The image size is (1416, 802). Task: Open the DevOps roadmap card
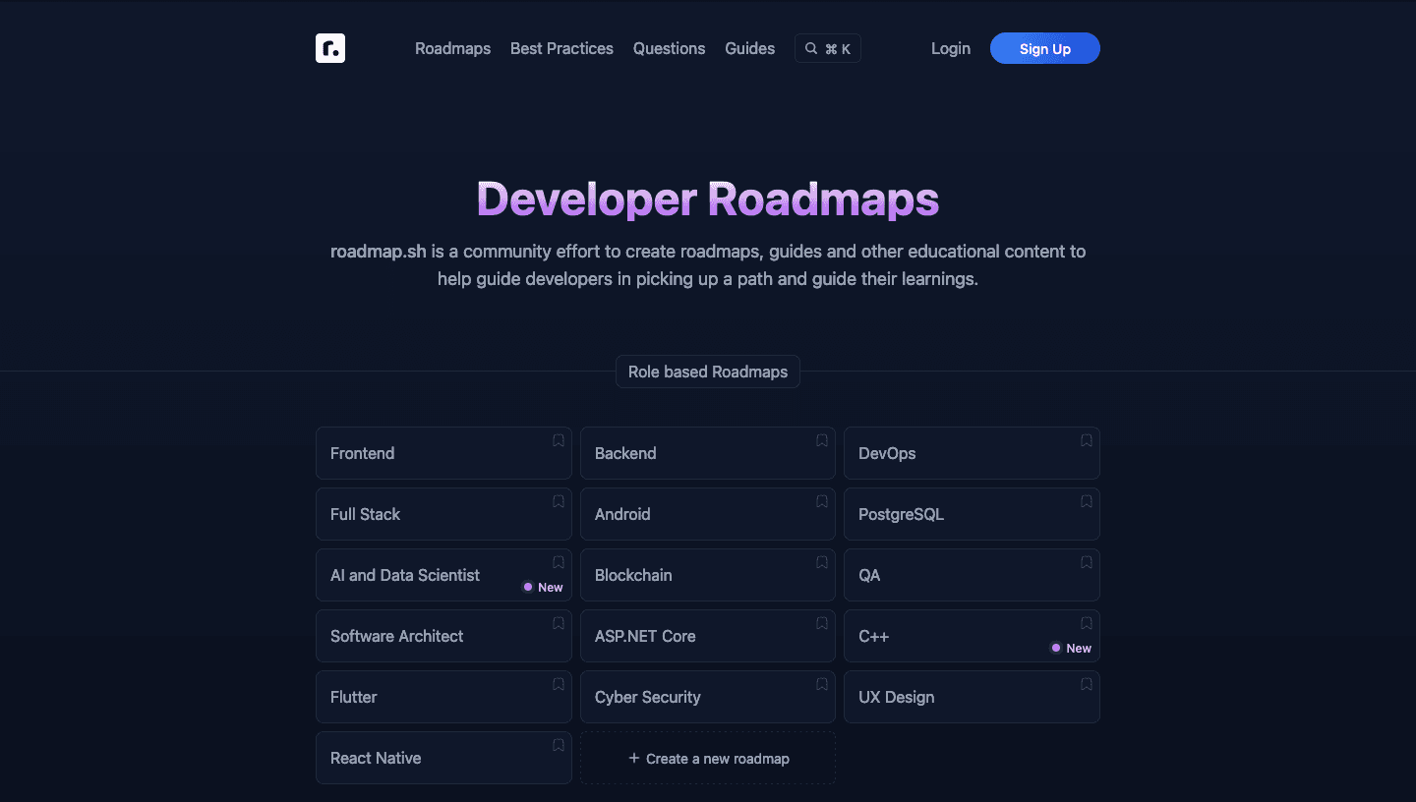tap(972, 453)
